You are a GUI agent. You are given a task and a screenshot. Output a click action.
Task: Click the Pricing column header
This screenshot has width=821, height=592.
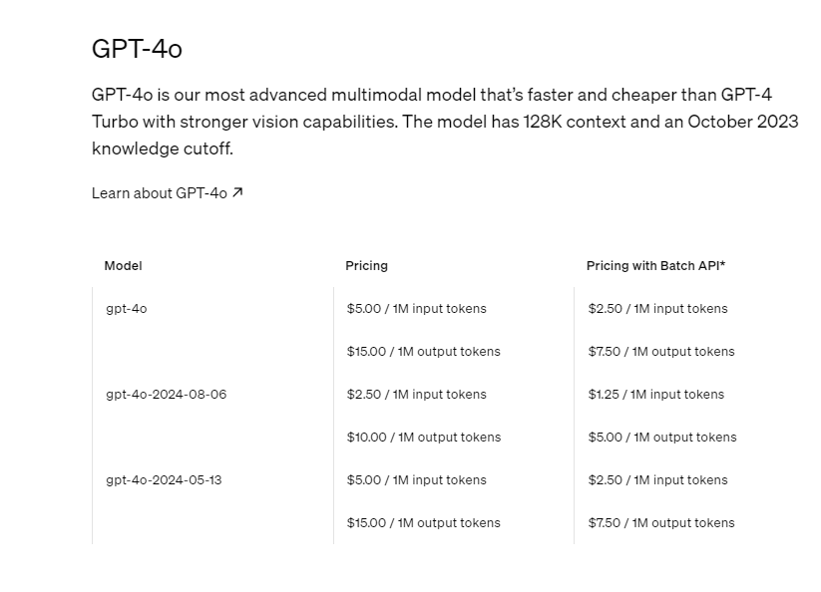[x=366, y=266]
